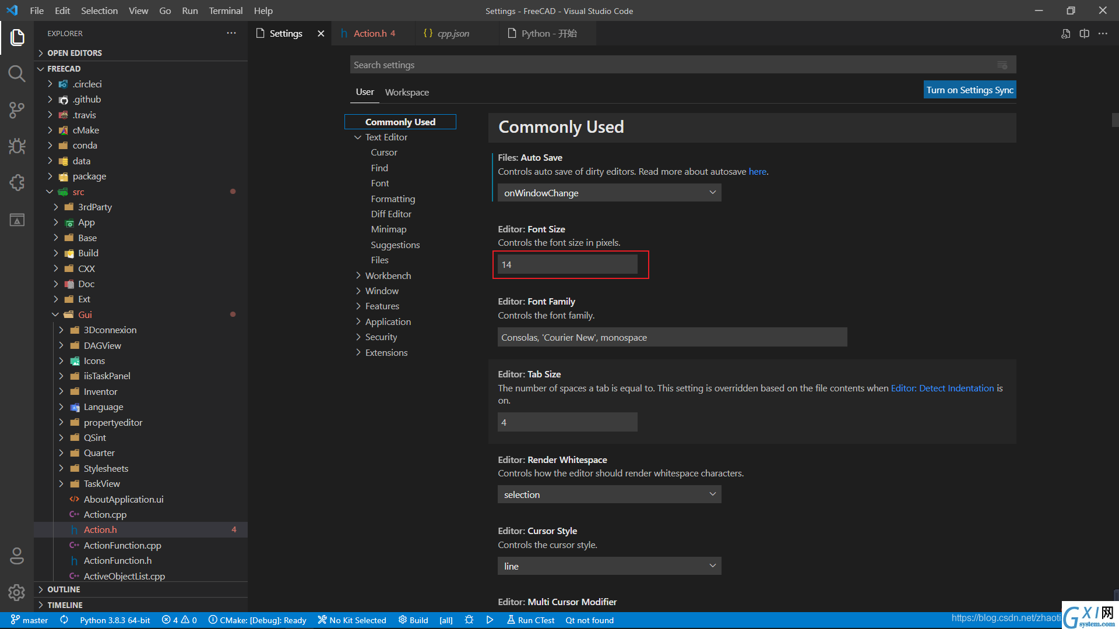Open the Explorer view in activity bar

click(17, 38)
